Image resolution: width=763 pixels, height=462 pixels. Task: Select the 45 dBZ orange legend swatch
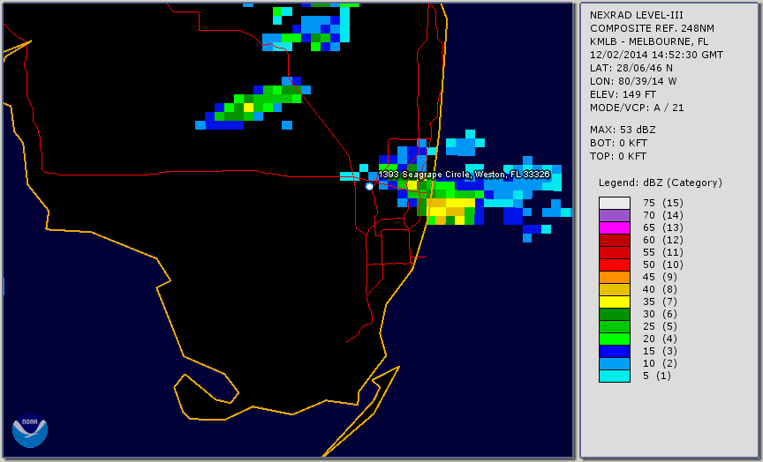[x=615, y=278]
